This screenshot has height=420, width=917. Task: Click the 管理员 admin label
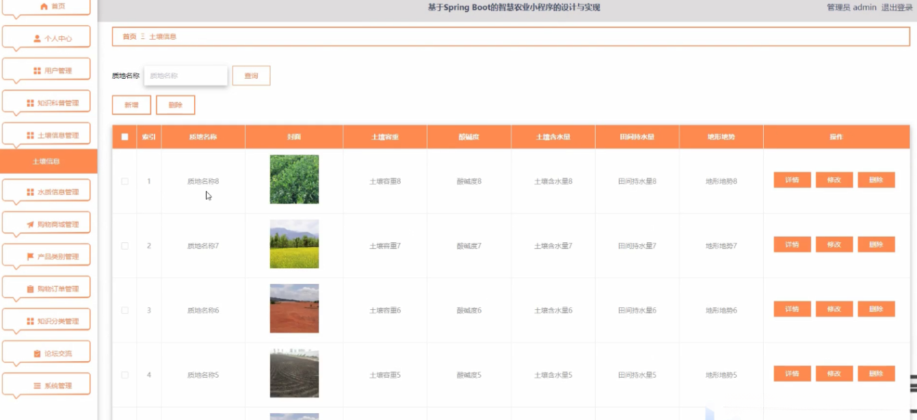point(851,8)
